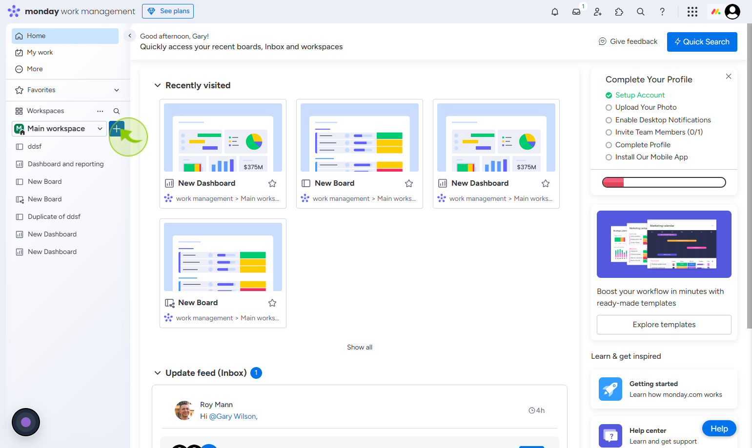This screenshot has width=752, height=448.
Task: Click Give feedback
Action: [x=628, y=41]
